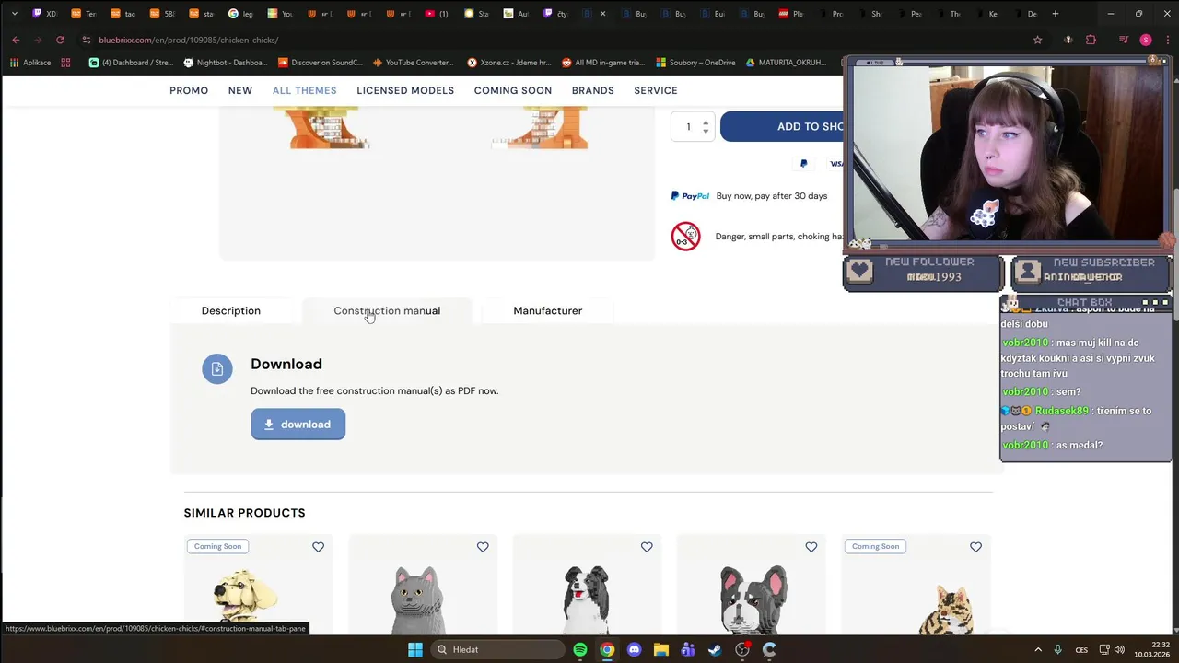Open Discord from the taskbar

634,649
